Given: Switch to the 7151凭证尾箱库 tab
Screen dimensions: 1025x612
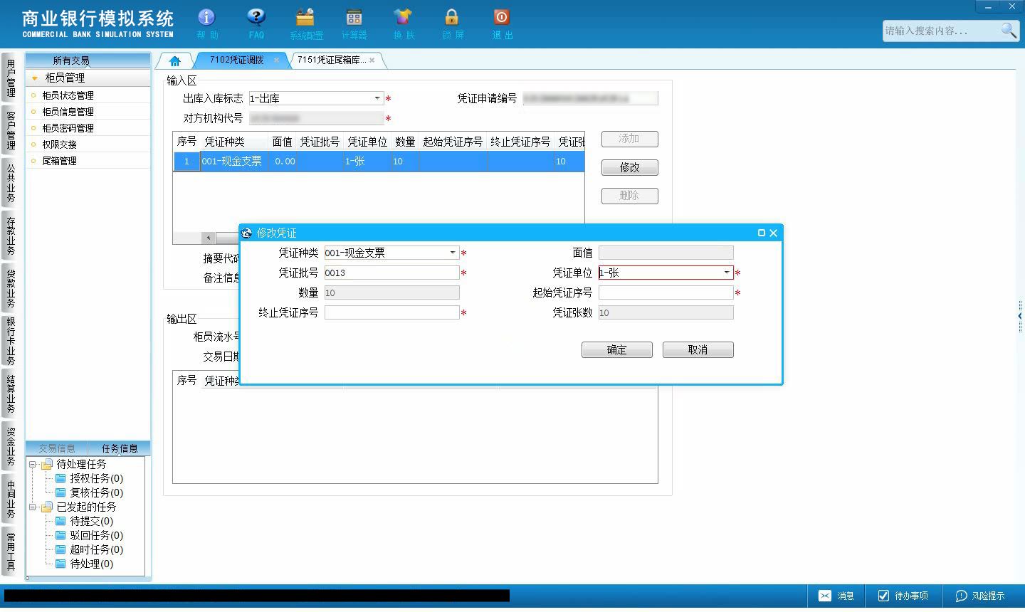Looking at the screenshot, I should (x=332, y=60).
